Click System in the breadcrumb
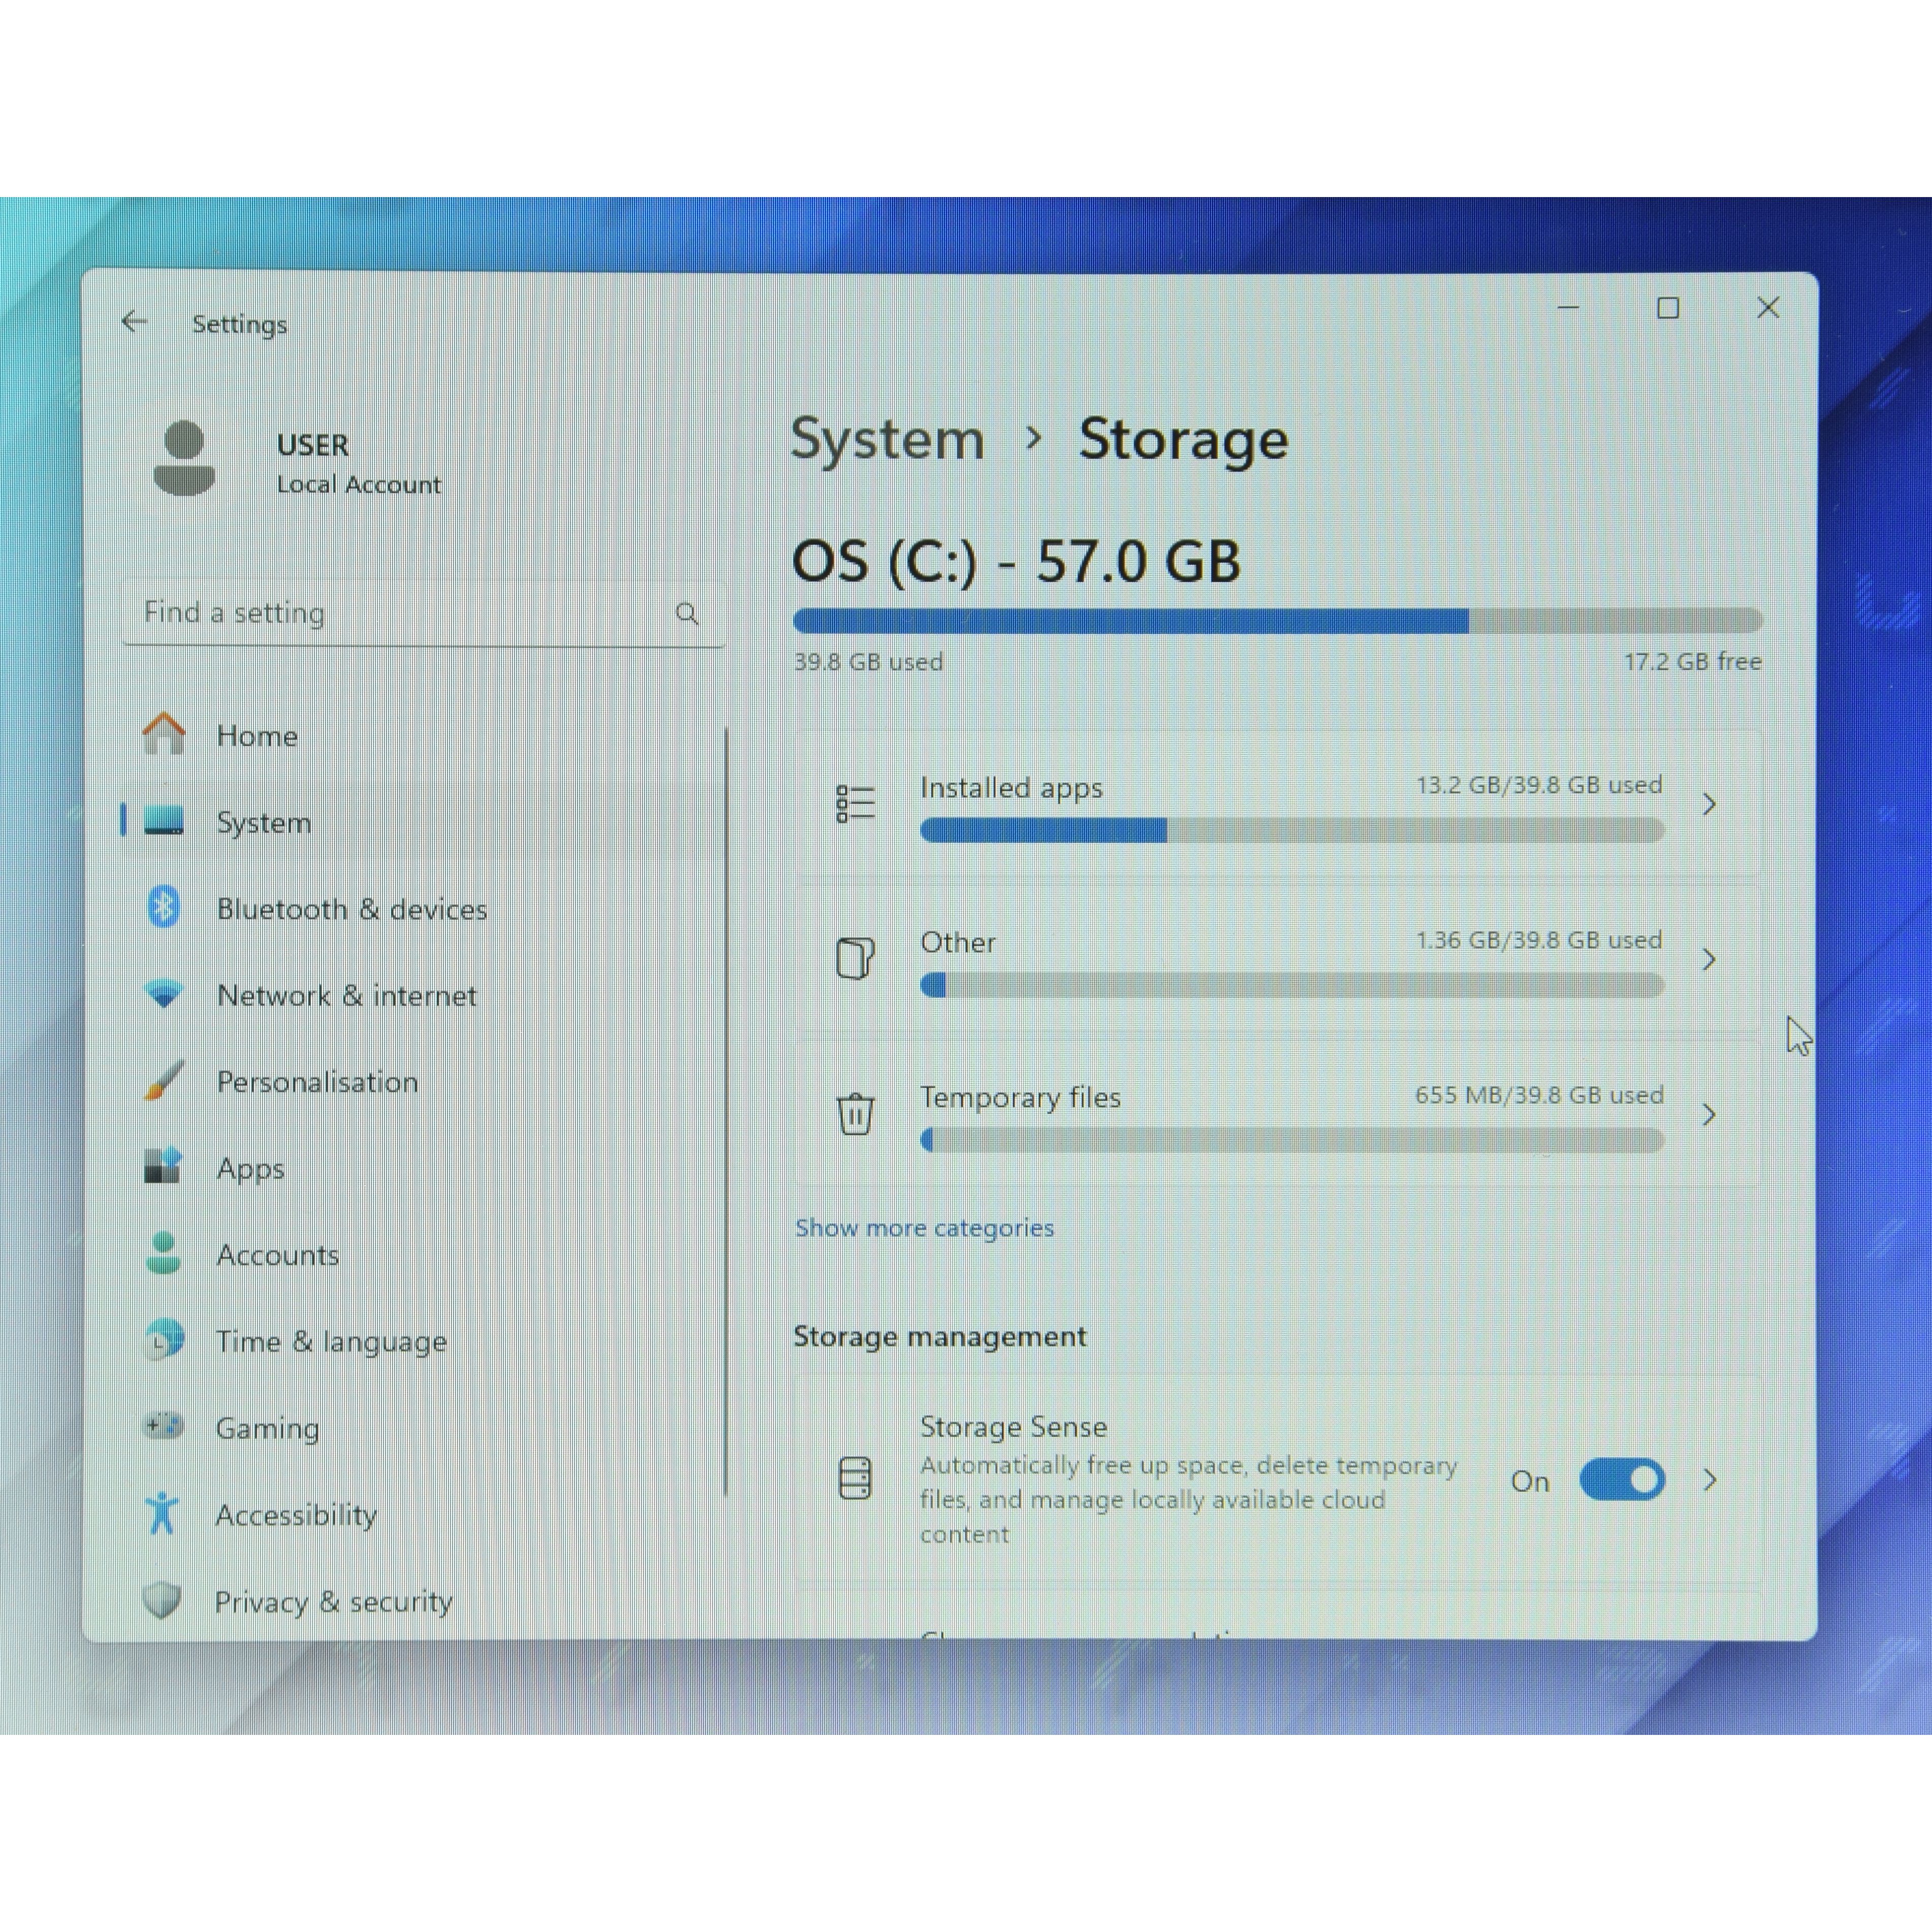 (x=888, y=439)
